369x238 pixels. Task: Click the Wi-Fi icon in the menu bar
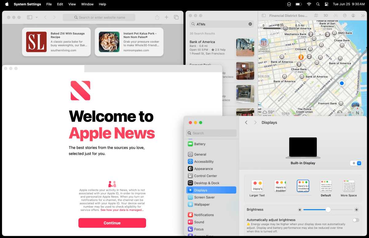point(309,4)
